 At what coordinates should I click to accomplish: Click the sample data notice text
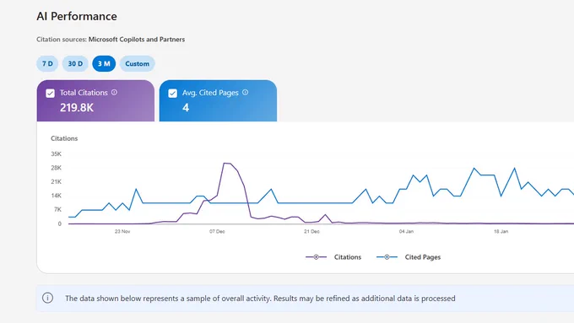click(260, 299)
